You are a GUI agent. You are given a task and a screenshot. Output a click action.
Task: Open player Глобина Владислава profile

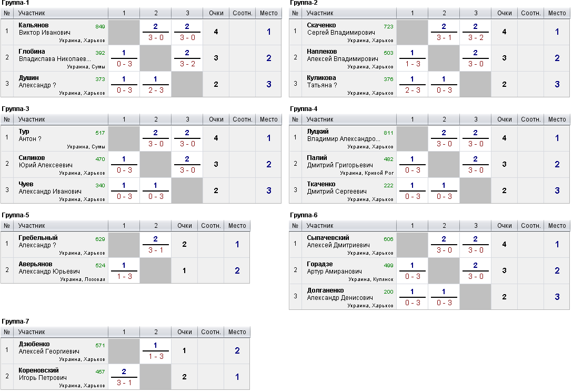click(55, 55)
